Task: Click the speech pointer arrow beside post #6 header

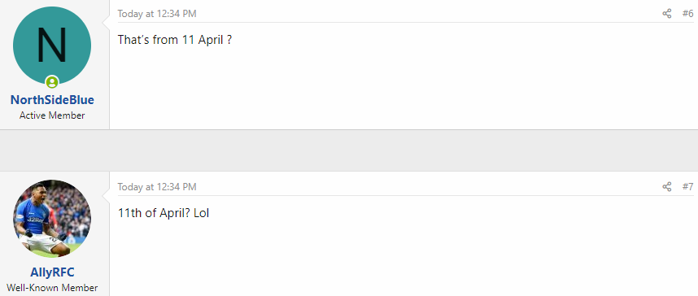Action: pos(106,21)
